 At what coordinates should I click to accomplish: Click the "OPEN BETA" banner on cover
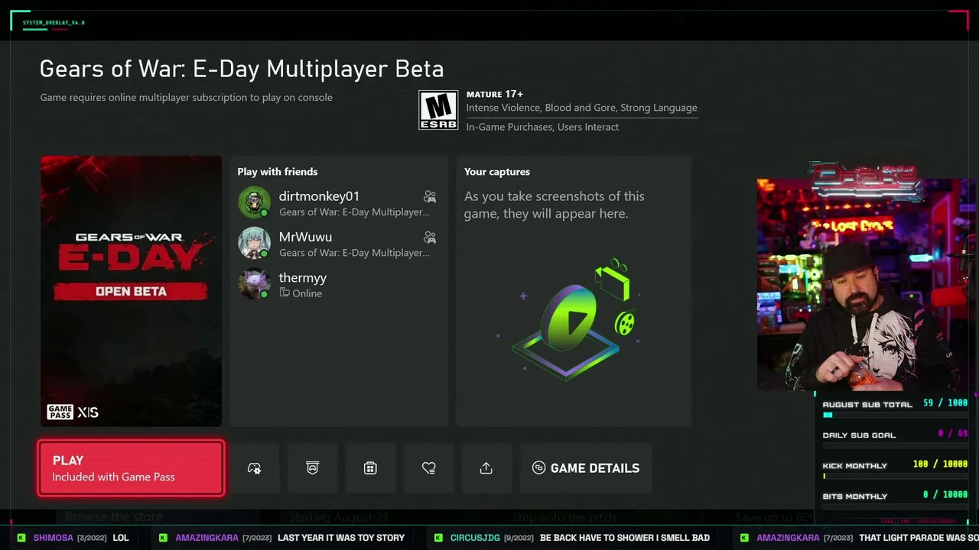(131, 291)
